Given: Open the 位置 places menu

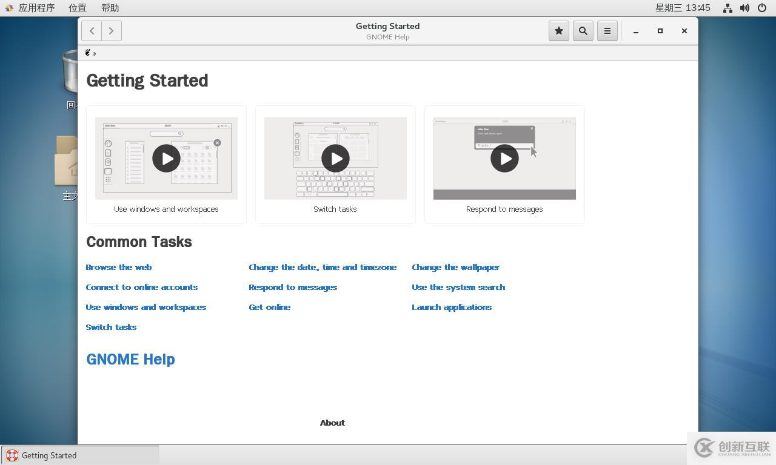Looking at the screenshot, I should click(77, 8).
